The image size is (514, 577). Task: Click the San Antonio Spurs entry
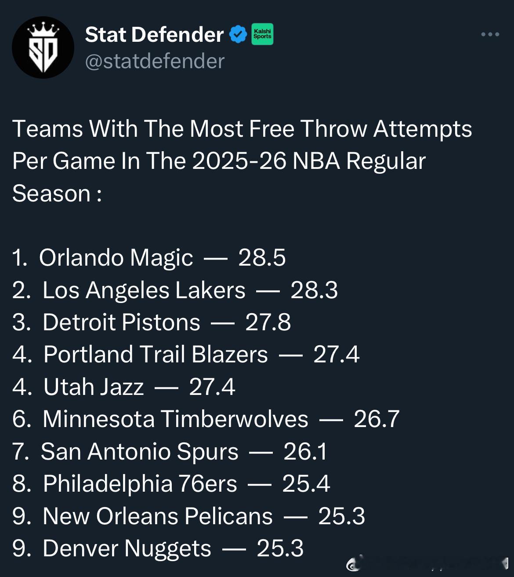click(139, 451)
